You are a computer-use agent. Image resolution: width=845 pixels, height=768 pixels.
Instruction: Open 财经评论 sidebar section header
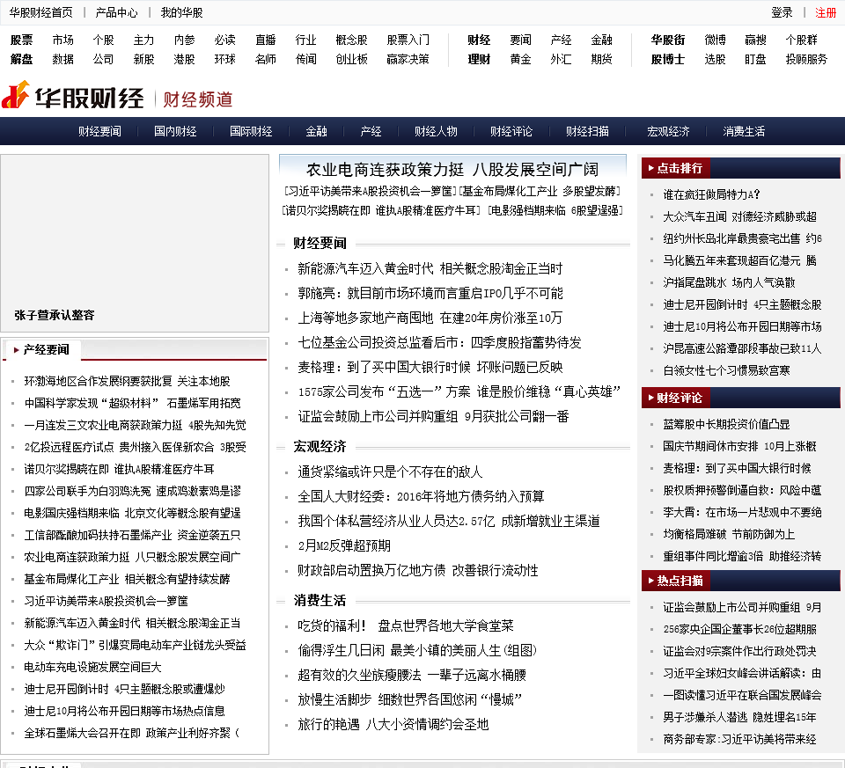[680, 398]
